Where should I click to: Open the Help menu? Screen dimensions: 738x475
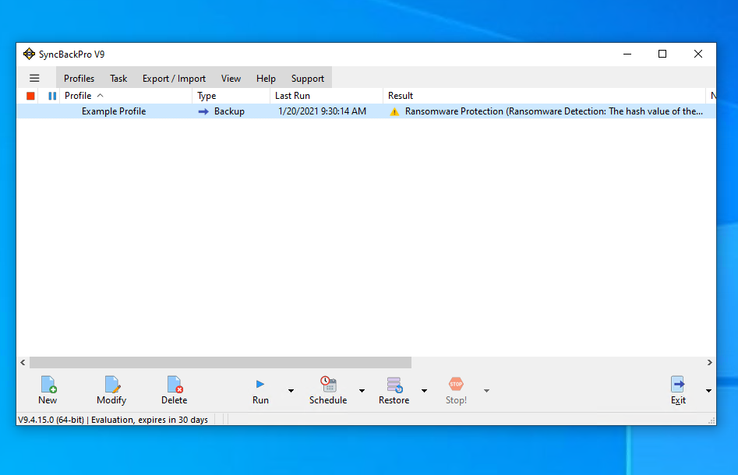point(266,79)
